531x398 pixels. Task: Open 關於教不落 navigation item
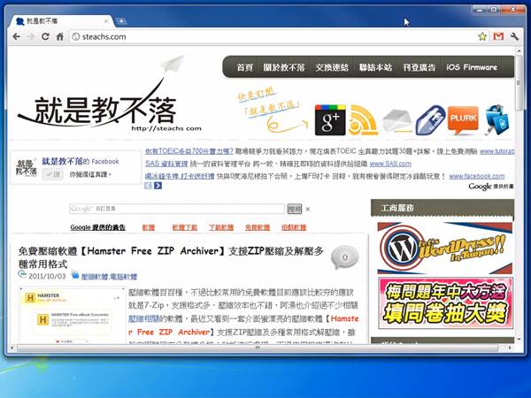284,67
